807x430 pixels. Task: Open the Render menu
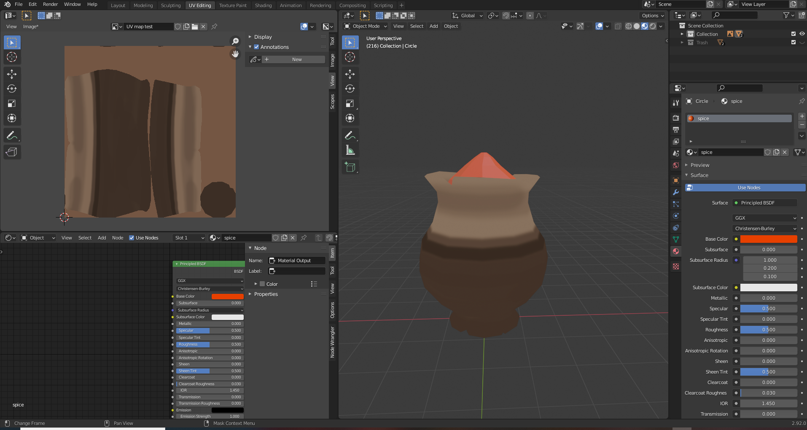pos(50,4)
